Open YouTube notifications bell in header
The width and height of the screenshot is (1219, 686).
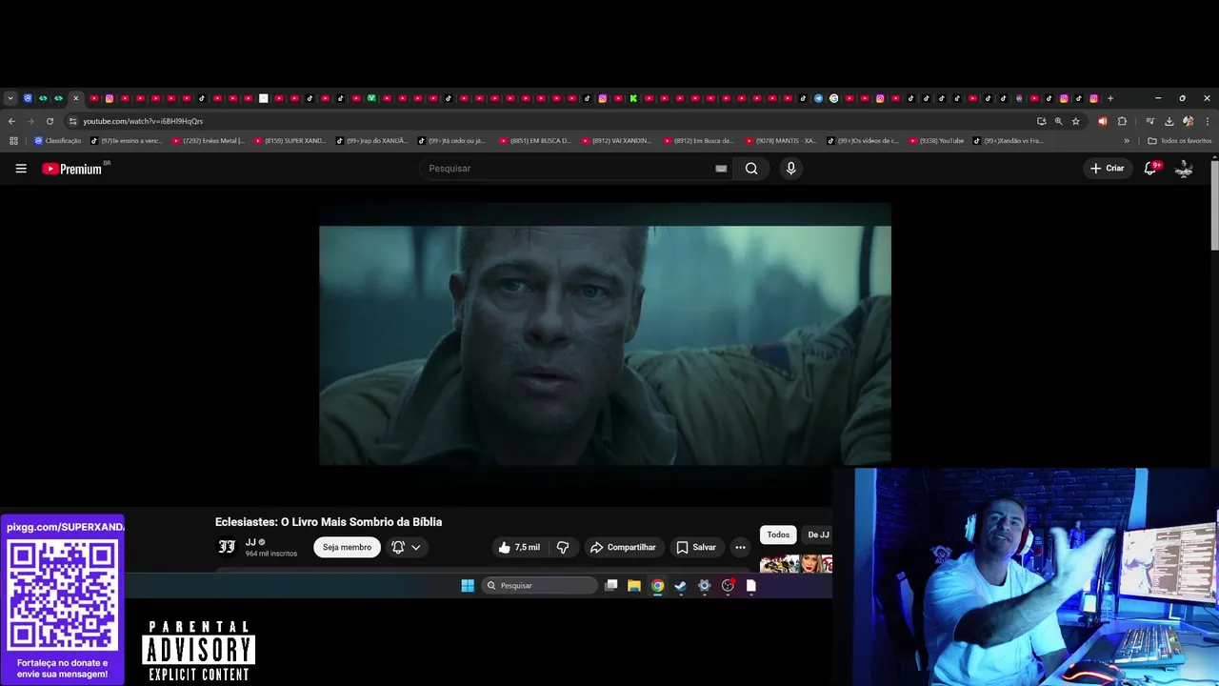click(1150, 169)
